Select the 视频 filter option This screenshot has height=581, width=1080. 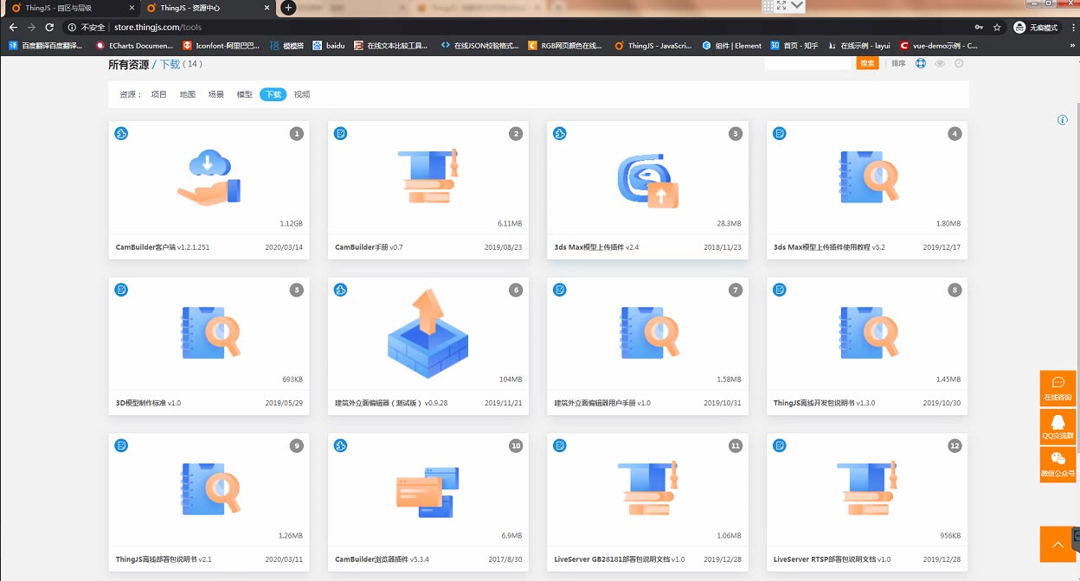301,94
